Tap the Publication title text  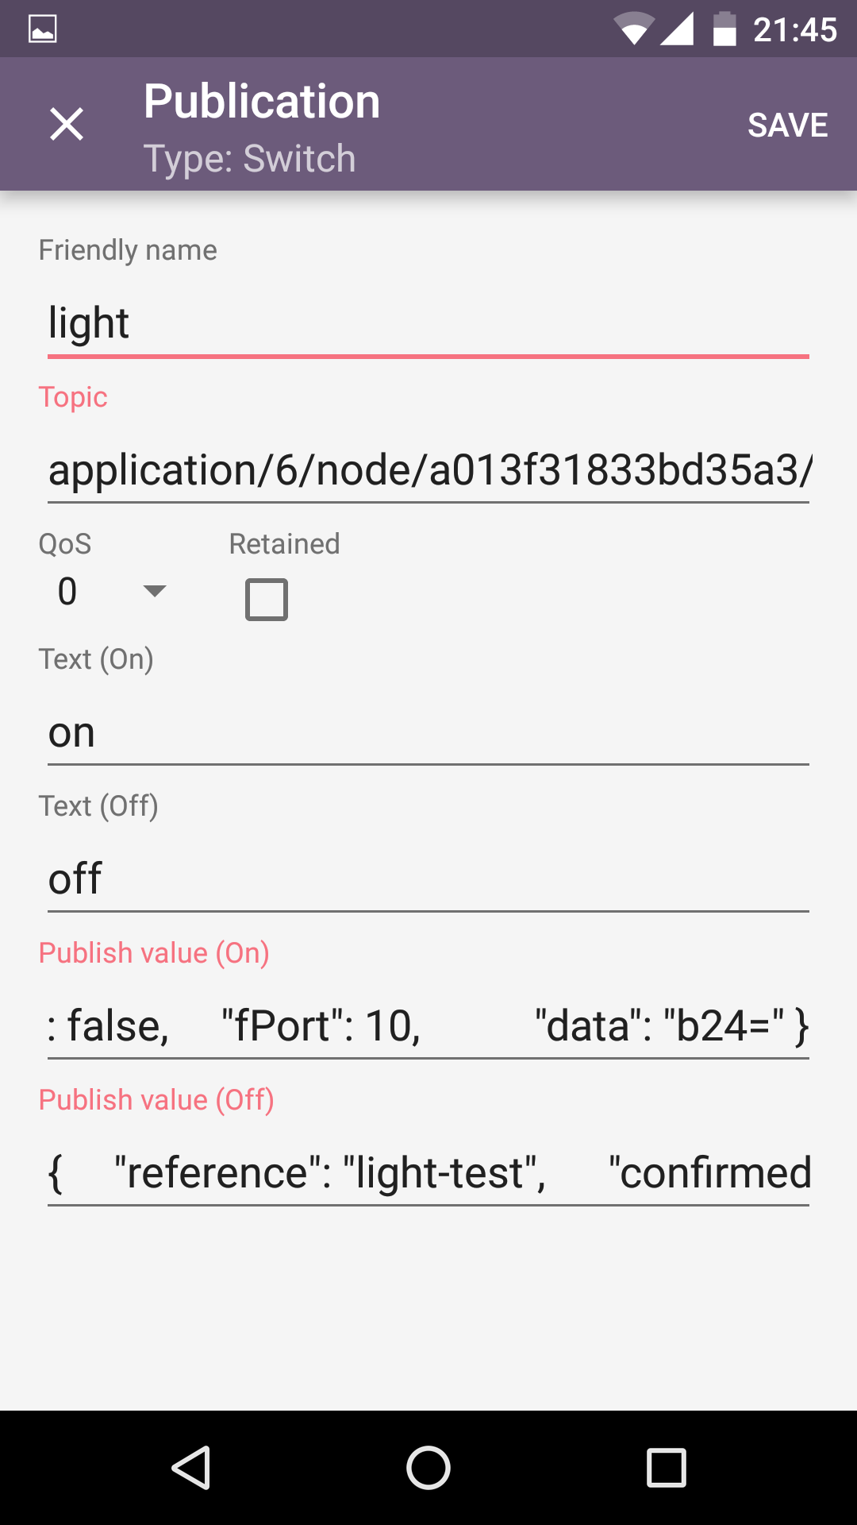(262, 102)
